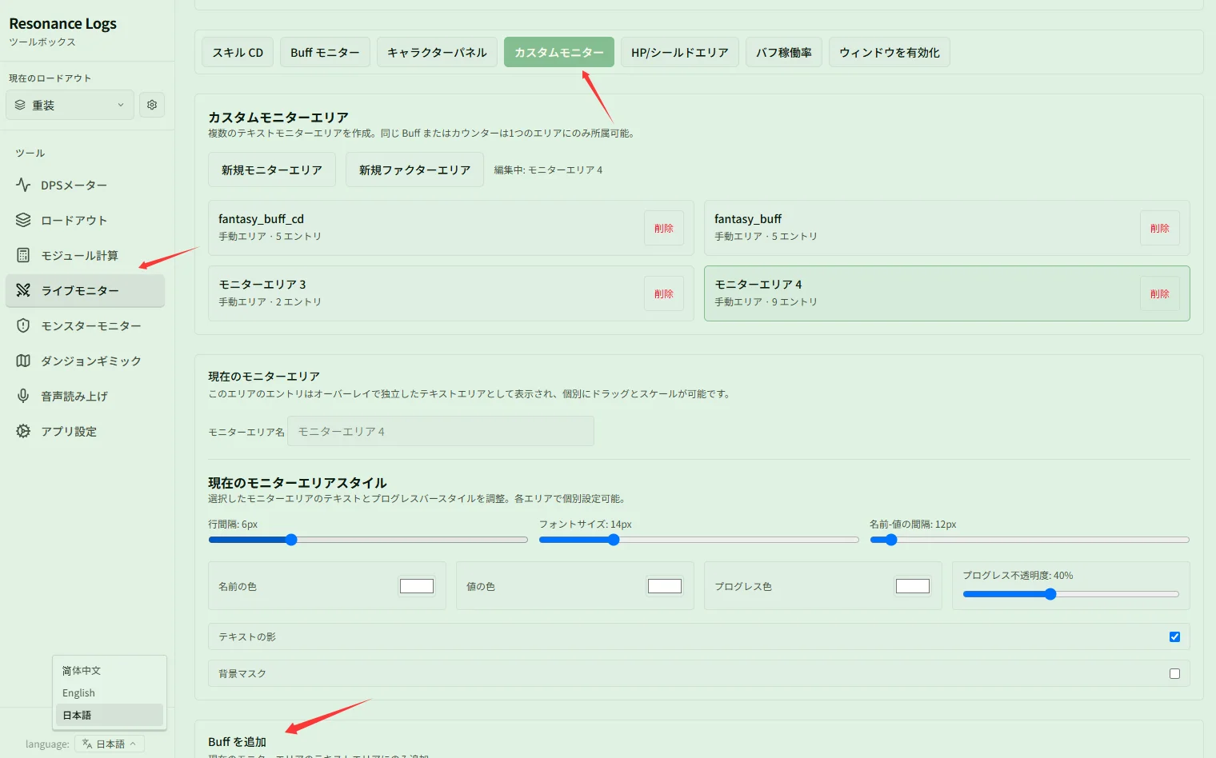This screenshot has height=758, width=1216.
Task: Expand the 重装 loadout dropdown
Action: pos(70,105)
